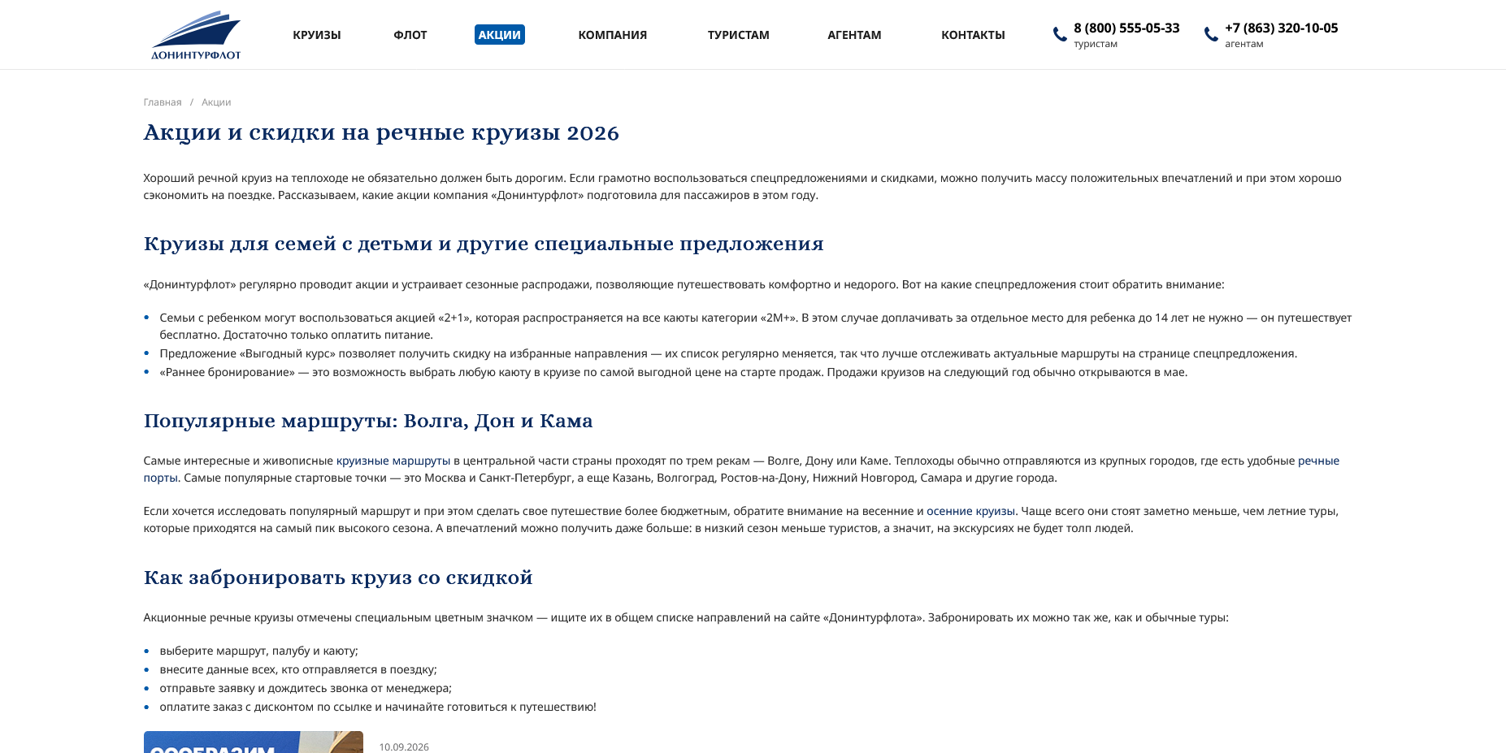Click list item внесите данные всех
Viewport: 1506px width, 753px height.
(x=298, y=669)
